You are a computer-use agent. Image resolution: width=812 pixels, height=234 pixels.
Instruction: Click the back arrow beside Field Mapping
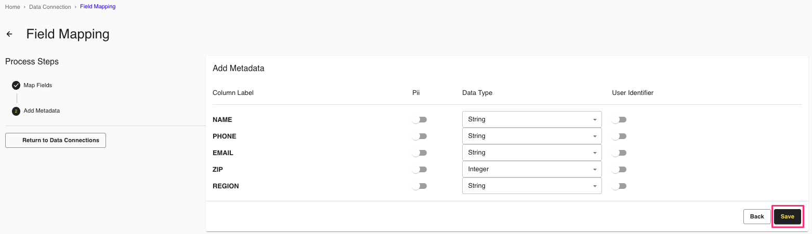click(9, 34)
